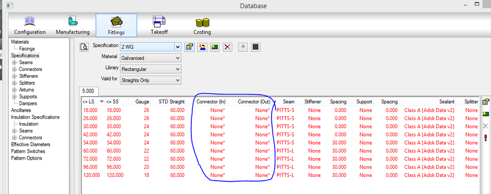Open the Valid for Straights Only dropdown

point(178,80)
